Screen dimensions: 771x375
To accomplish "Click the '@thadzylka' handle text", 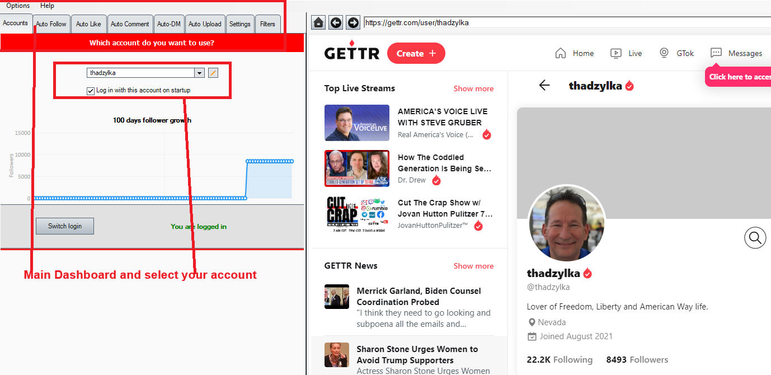I will 548,287.
